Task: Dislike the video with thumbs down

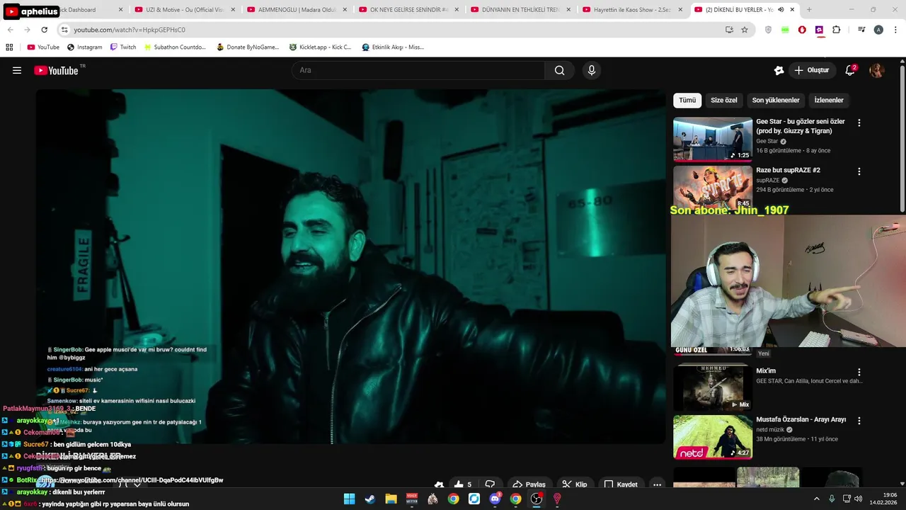Action: click(x=489, y=484)
